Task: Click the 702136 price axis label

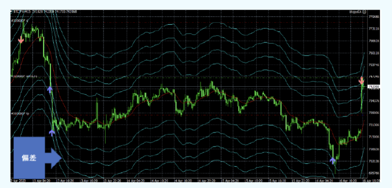Action: coord(374,161)
